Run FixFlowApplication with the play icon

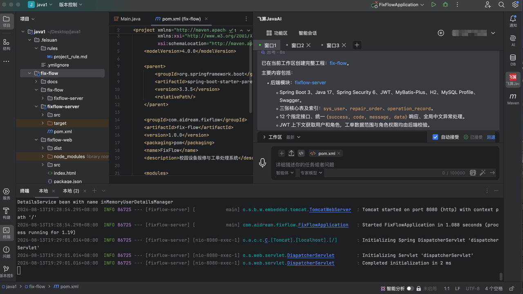click(434, 5)
